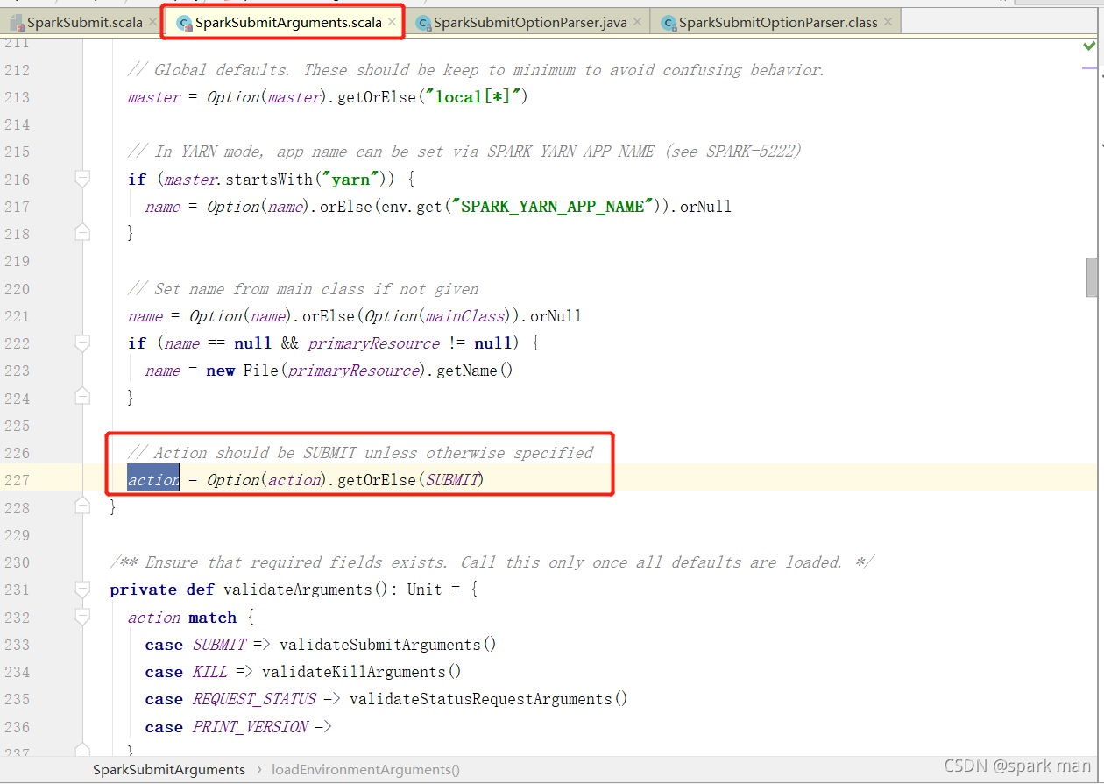The height and width of the screenshot is (784, 1104).
Task: Click gutter line number 231
Action: [x=17, y=590]
